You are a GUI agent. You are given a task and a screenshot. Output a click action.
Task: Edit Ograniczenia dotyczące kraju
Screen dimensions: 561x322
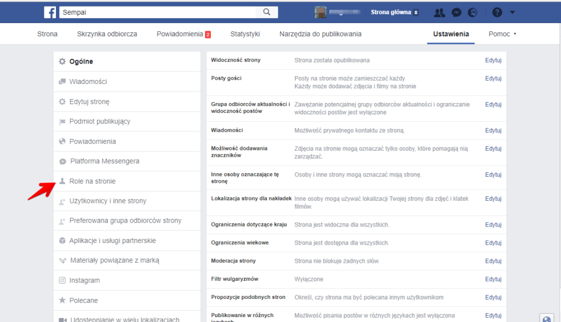click(x=493, y=225)
